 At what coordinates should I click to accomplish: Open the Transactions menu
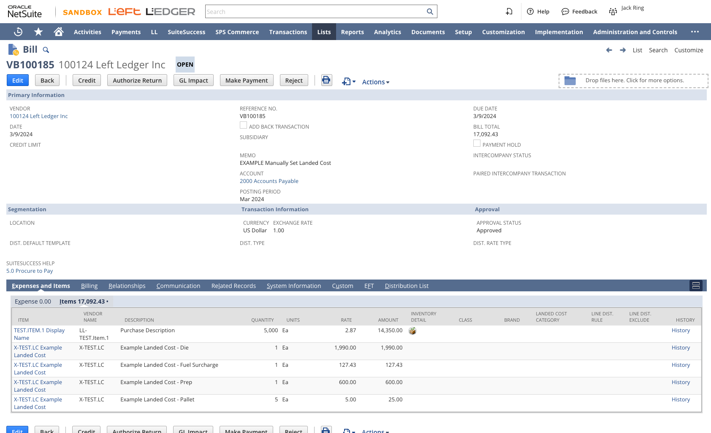(x=288, y=32)
